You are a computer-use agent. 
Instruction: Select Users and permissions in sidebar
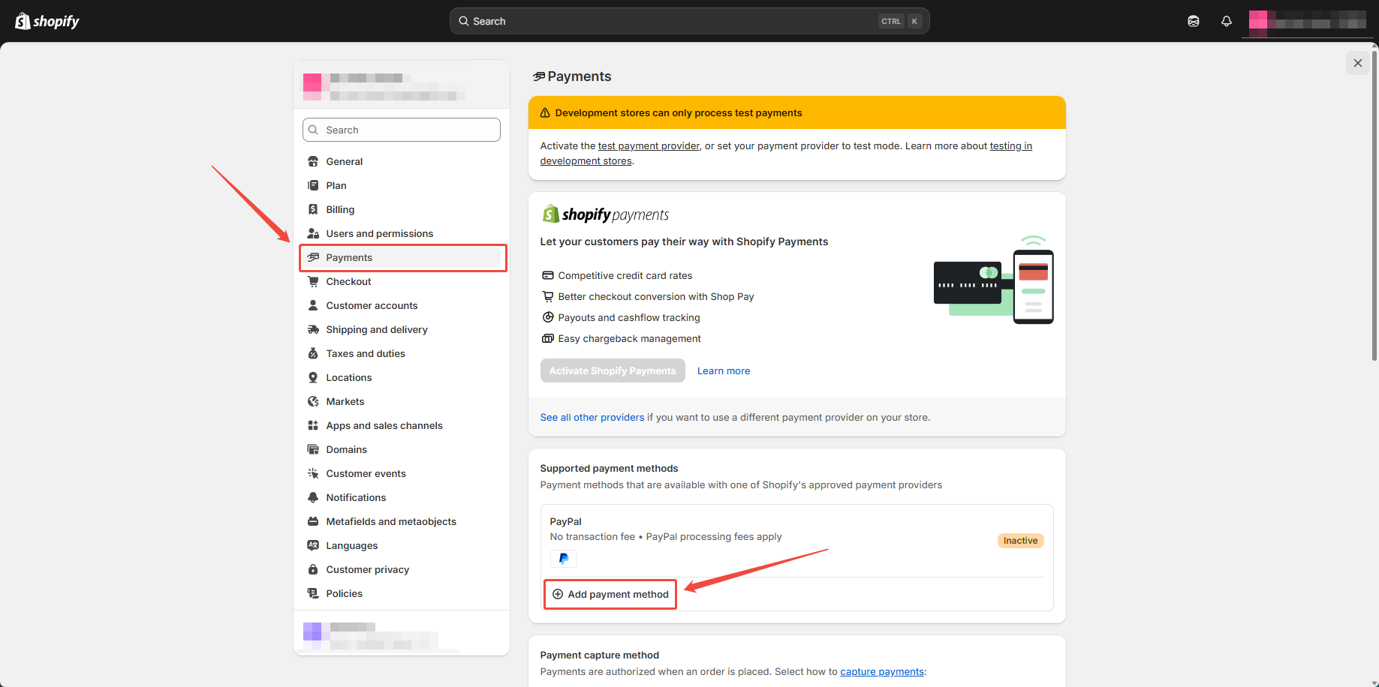pos(379,233)
